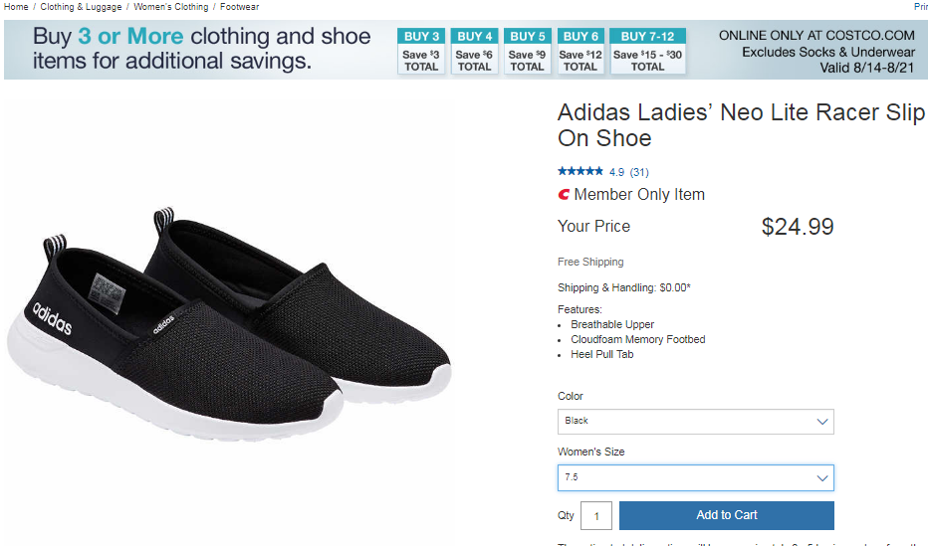The image size is (928, 546).
Task: Go to Women's Clothing breadcrumb
Action: coord(170,7)
